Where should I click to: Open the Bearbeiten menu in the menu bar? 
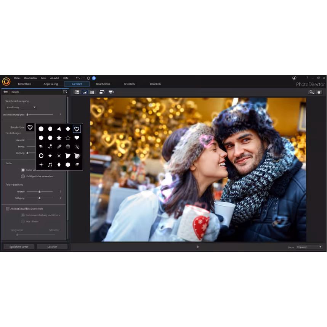30,78
